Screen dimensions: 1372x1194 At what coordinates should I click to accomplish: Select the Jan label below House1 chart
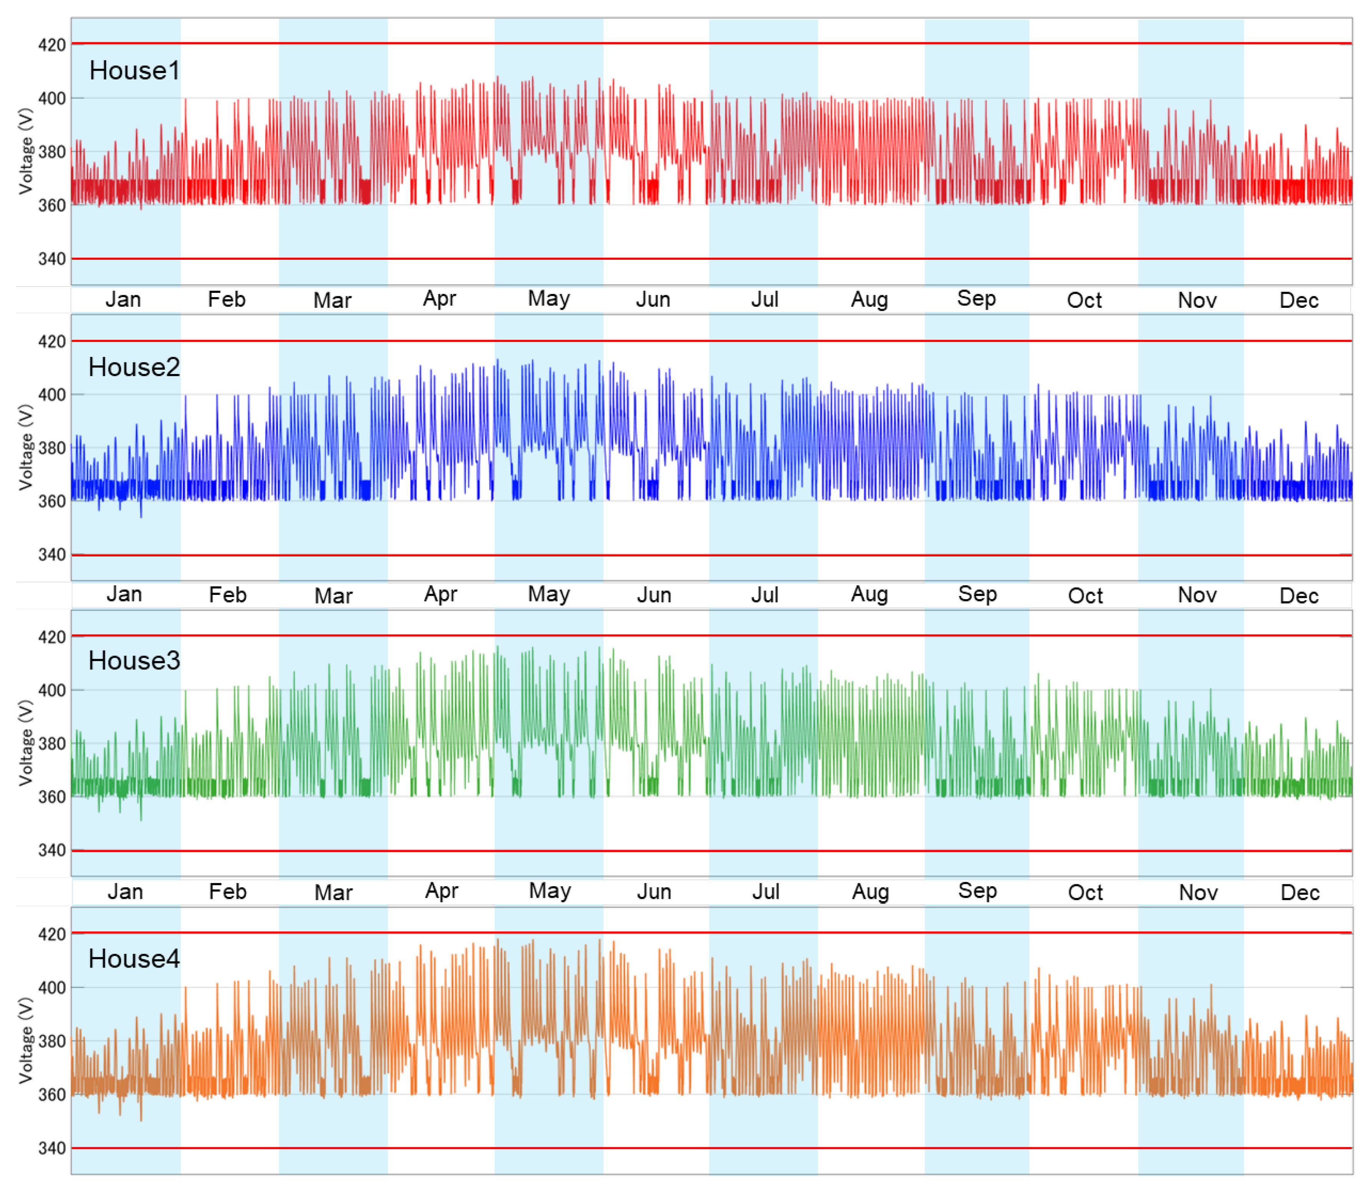(x=123, y=299)
